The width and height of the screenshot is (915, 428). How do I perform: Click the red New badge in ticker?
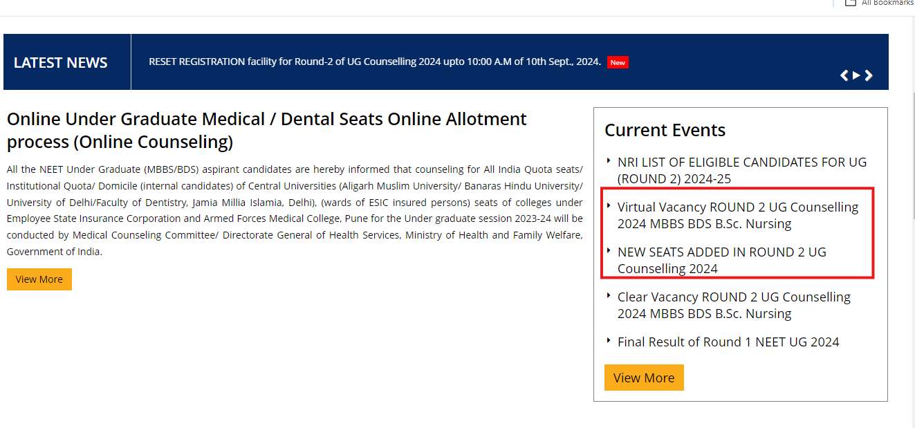(618, 62)
